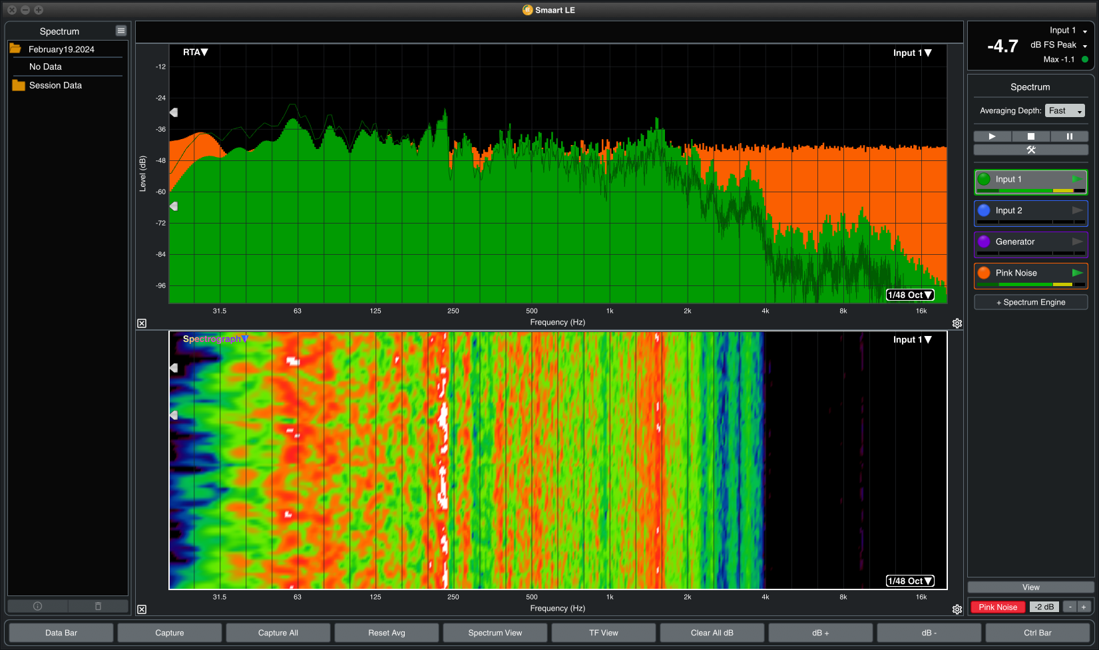Viewport: 1099px width, 650px height.
Task: Open the Input 1 selector on Spectrograph
Action: coord(912,339)
